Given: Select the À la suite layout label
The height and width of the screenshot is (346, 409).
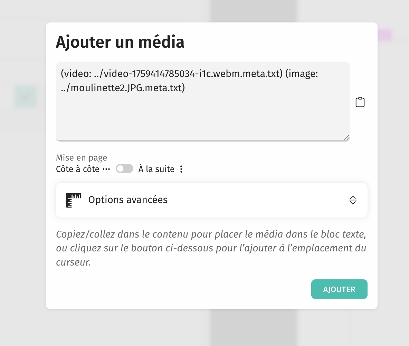Looking at the screenshot, I should point(156,169).
